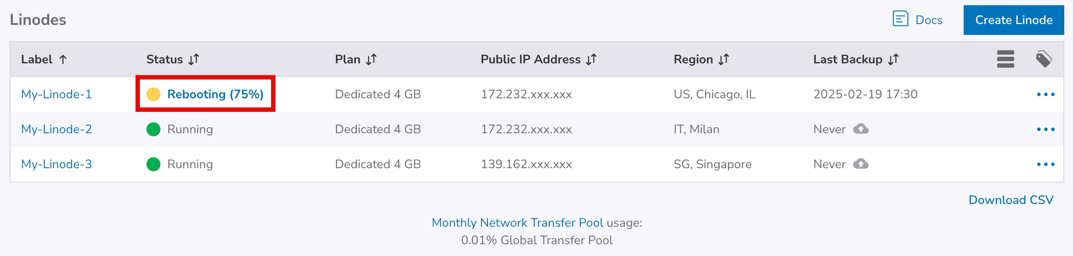This screenshot has height=256, width=1073.
Task: Click the Rebooting (75%) status
Action: [215, 94]
